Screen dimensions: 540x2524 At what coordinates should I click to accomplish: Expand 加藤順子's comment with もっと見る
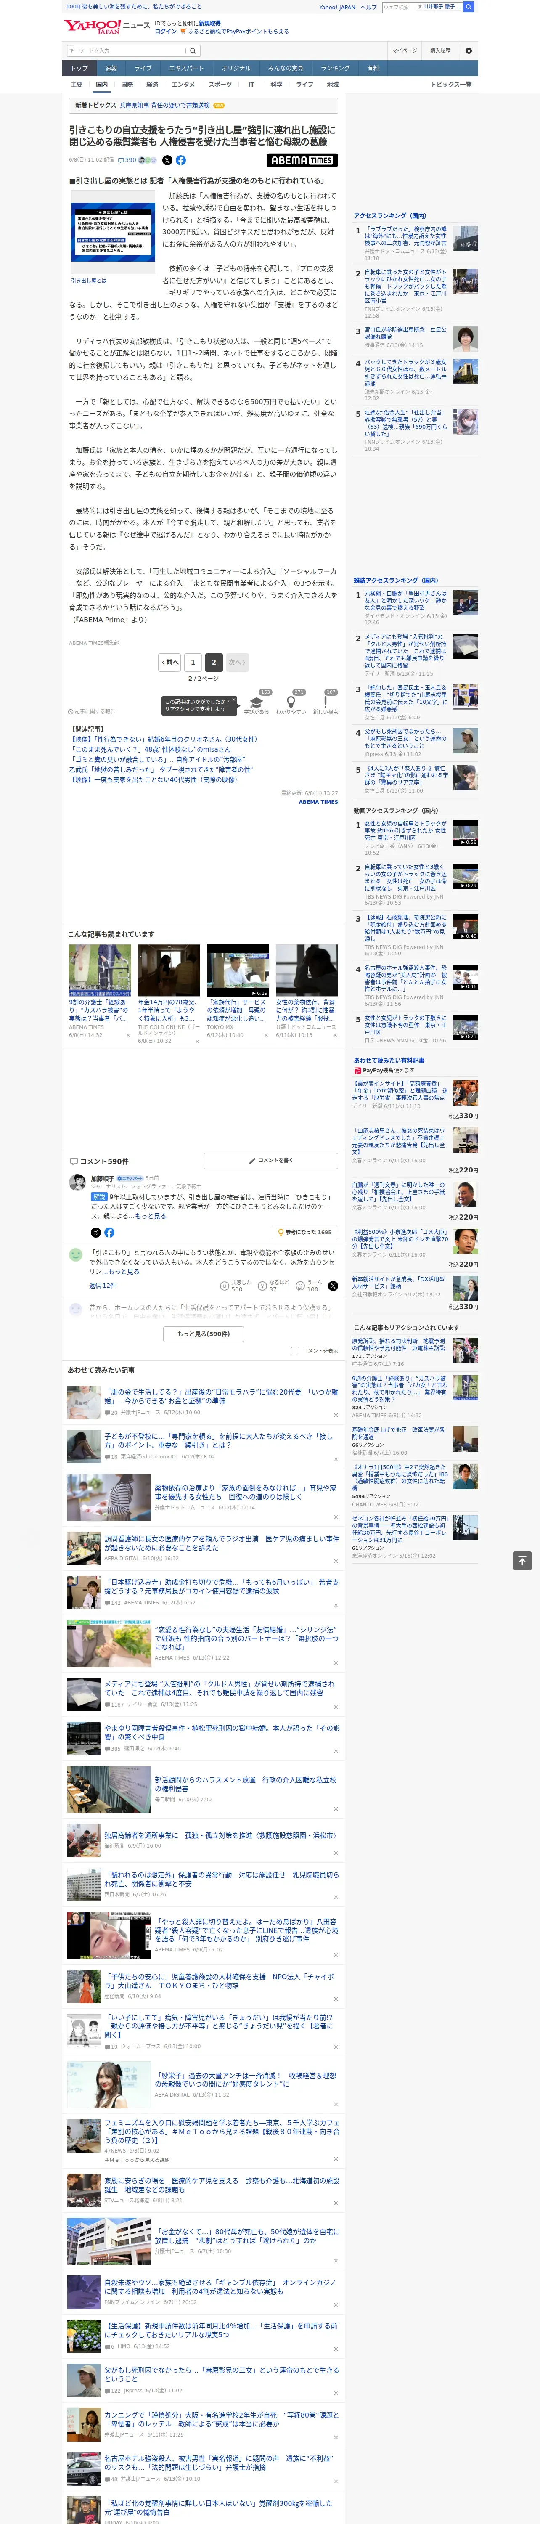pyautogui.click(x=150, y=1216)
